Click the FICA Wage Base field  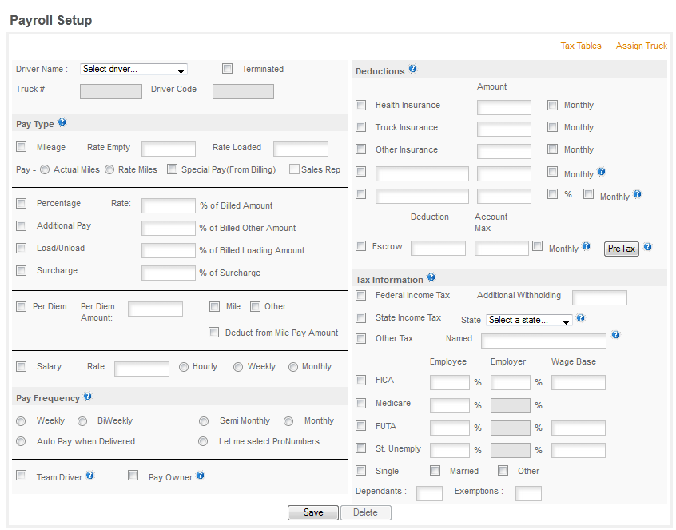click(579, 383)
